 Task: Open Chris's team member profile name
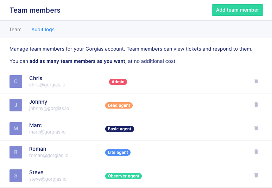pos(36,78)
